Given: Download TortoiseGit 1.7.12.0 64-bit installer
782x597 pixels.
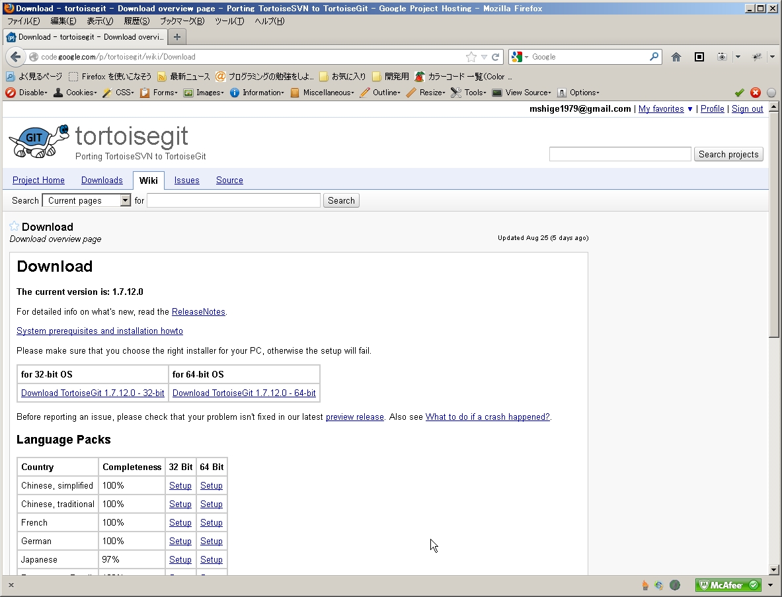Looking at the screenshot, I should point(244,393).
